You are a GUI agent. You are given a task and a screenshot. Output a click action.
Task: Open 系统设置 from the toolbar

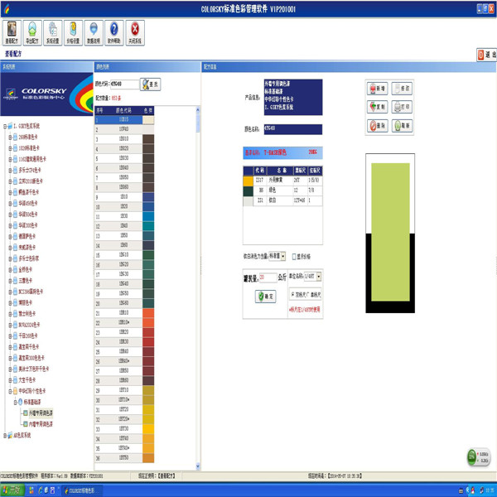click(53, 32)
